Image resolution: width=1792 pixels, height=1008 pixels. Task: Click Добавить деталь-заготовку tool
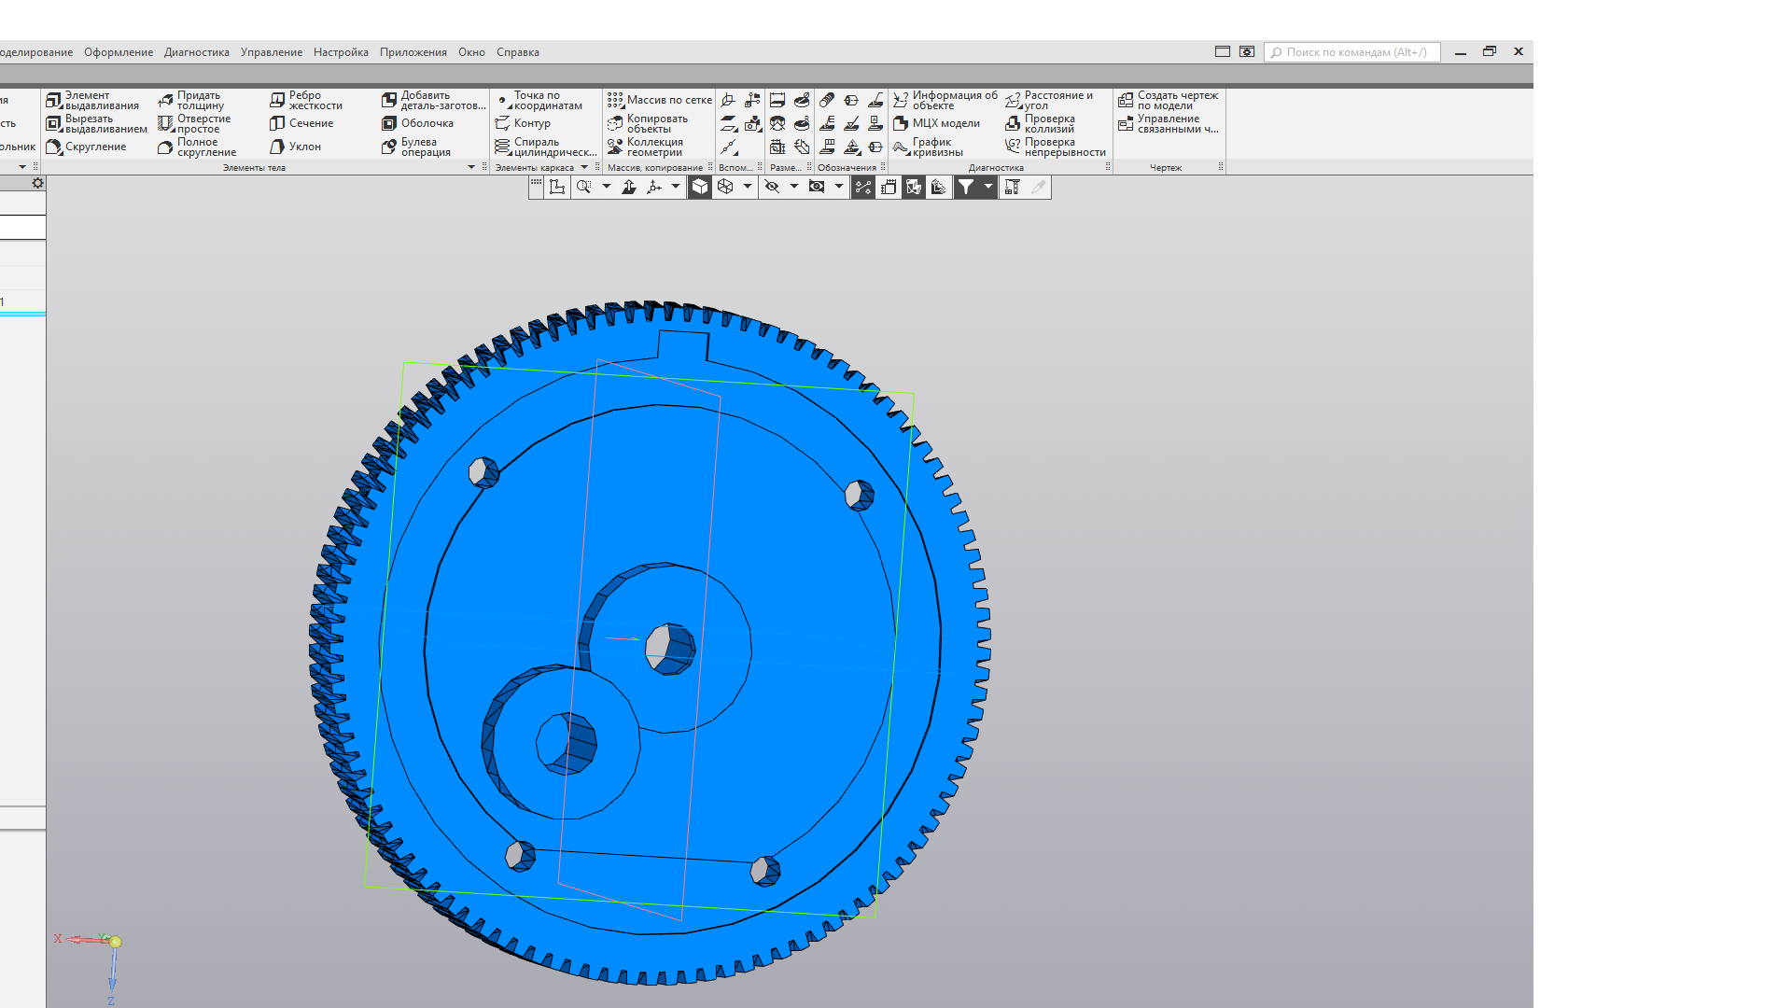[x=434, y=100]
